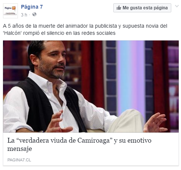Image resolution: width=181 pixels, height=170 pixels.
Task: Click the blue lit panel in the article photo
Action: coord(131,78)
